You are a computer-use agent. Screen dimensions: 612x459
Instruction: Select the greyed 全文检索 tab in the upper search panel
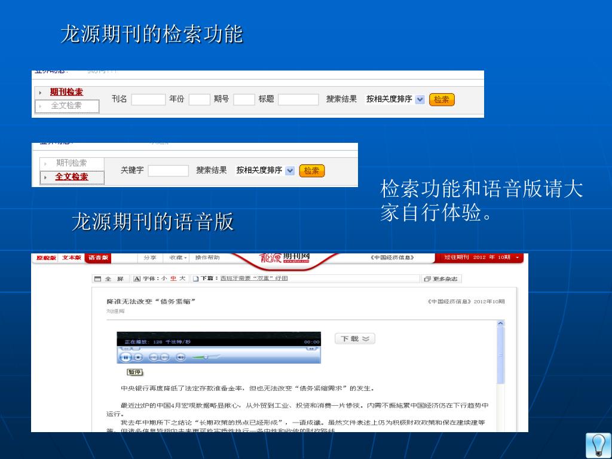click(66, 106)
